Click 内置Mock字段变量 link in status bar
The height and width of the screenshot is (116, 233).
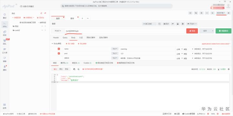click(48, 114)
